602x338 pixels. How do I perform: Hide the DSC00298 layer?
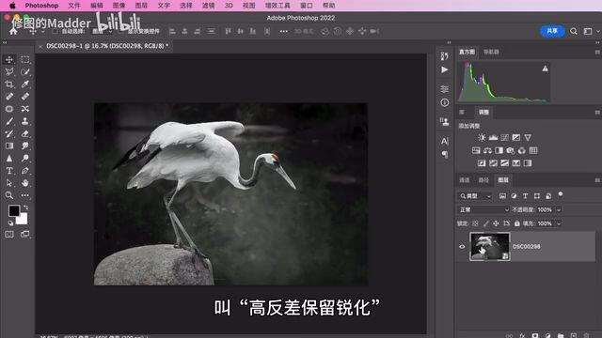(462, 247)
